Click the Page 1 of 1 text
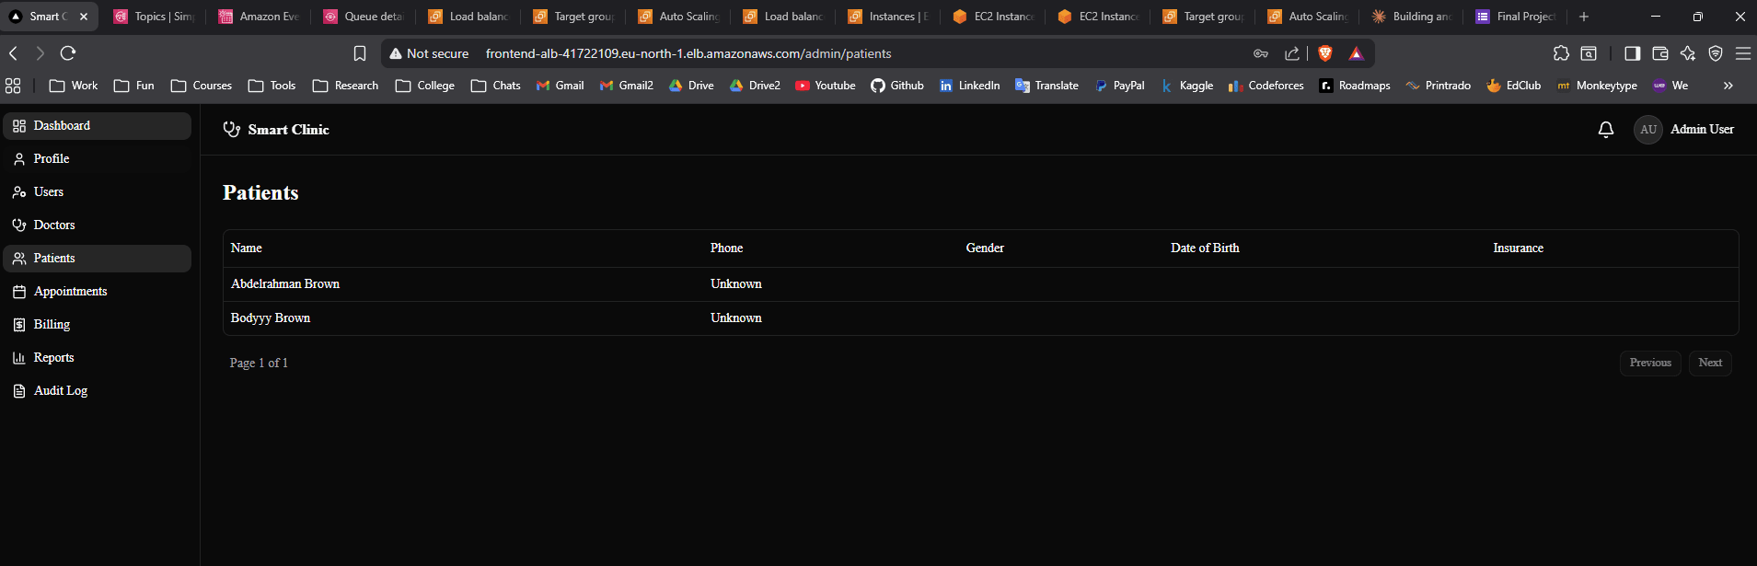 pyautogui.click(x=259, y=364)
